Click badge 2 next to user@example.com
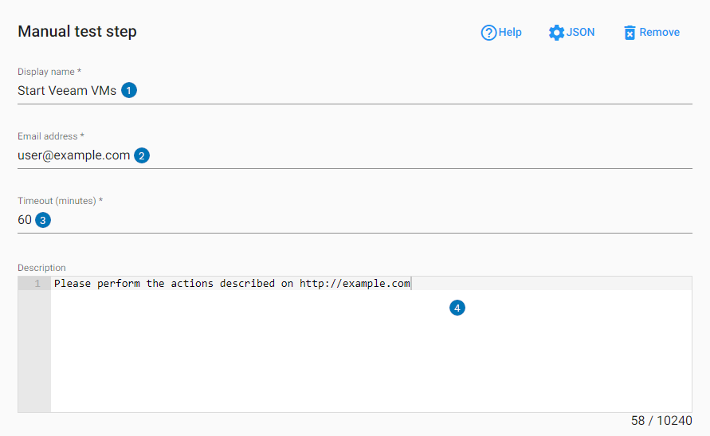 142,155
